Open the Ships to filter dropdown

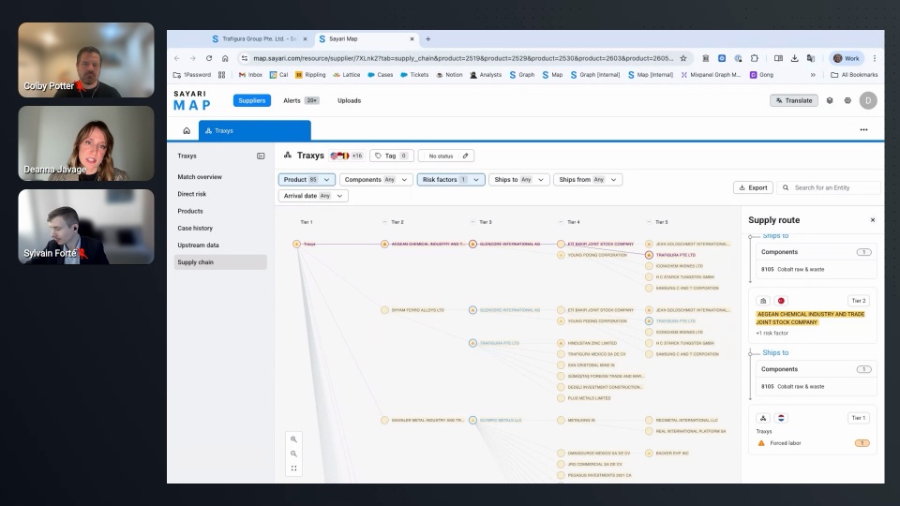click(x=519, y=180)
